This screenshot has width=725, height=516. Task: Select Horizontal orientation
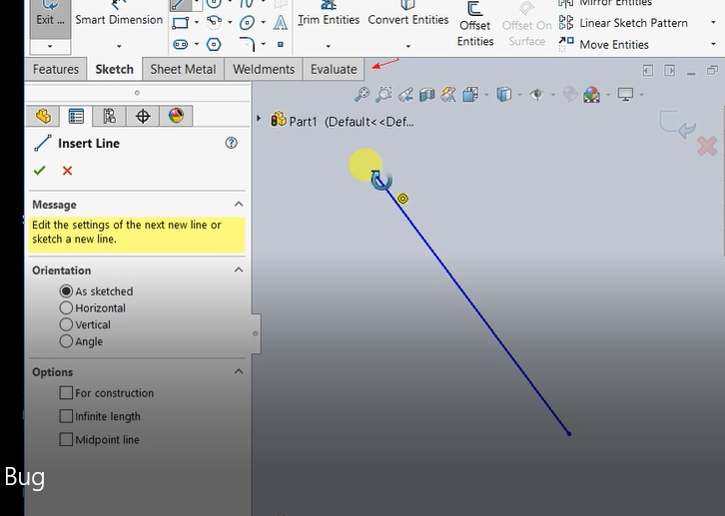pos(66,307)
